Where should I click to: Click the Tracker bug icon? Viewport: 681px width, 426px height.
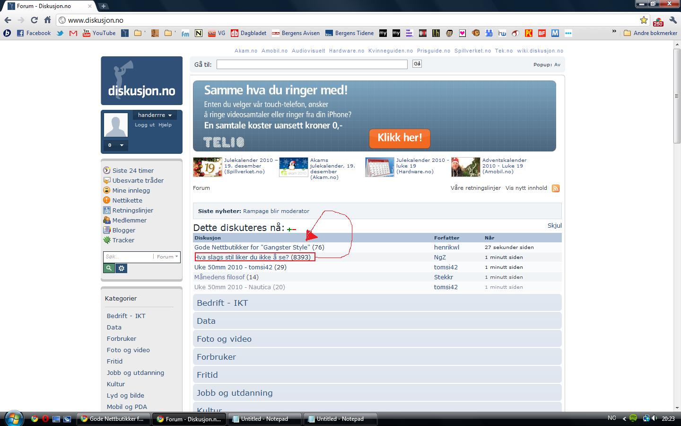click(x=107, y=240)
